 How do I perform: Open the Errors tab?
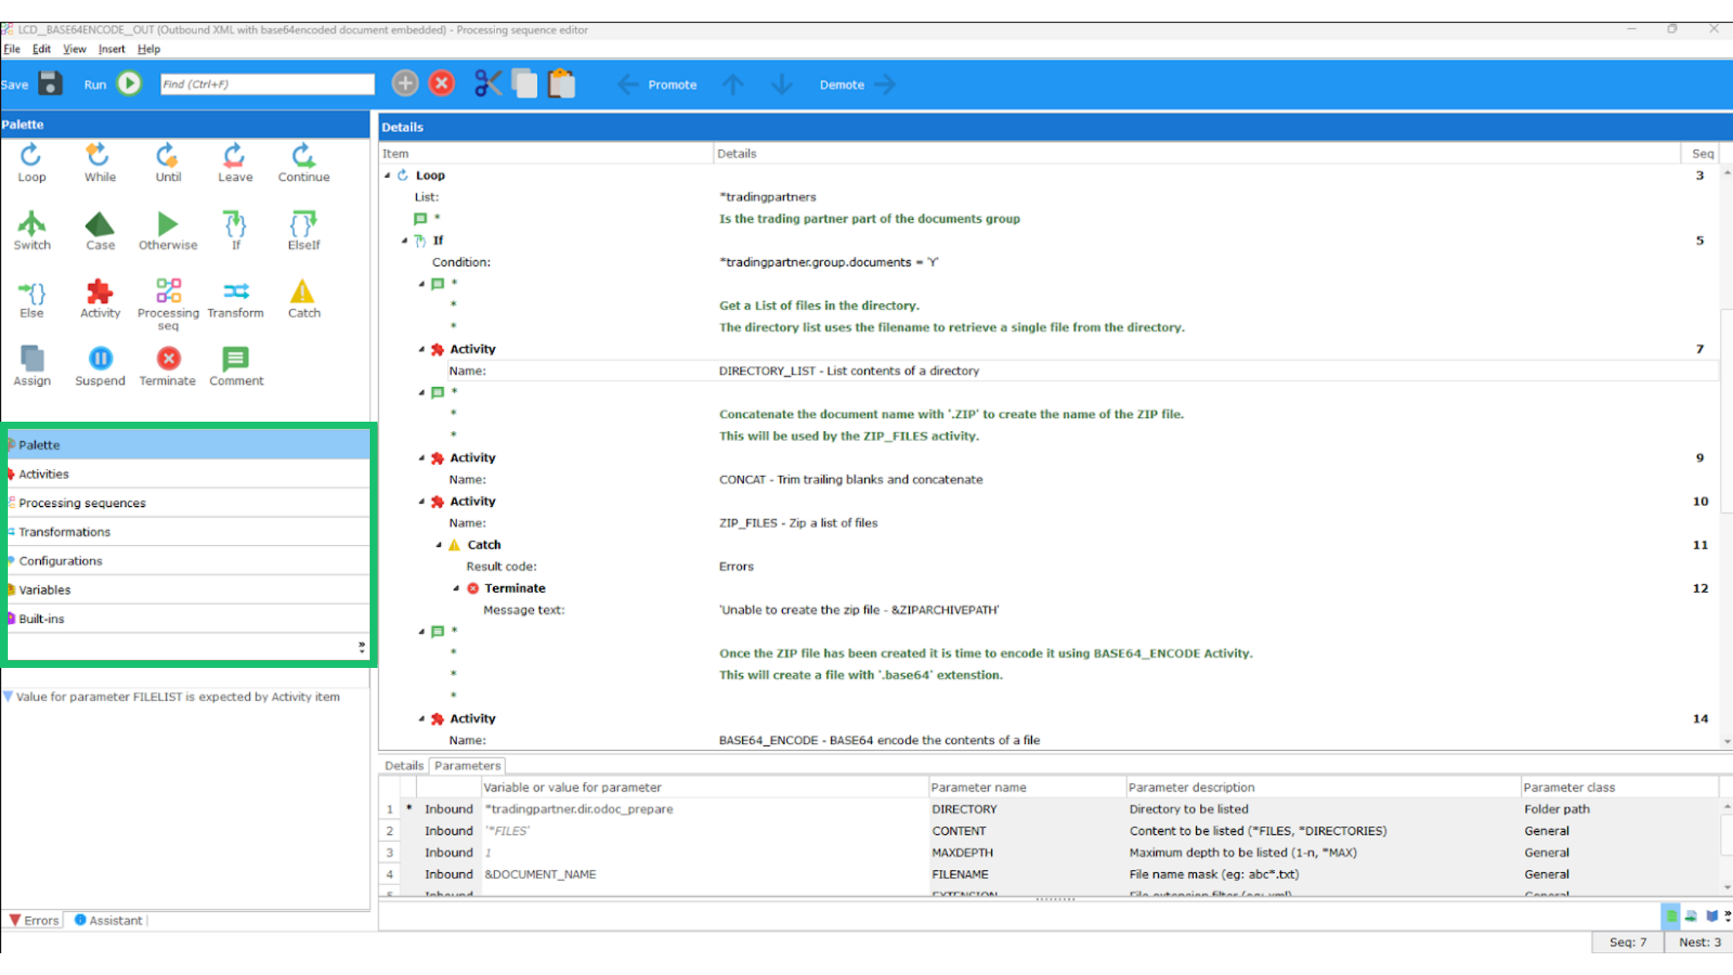point(34,920)
